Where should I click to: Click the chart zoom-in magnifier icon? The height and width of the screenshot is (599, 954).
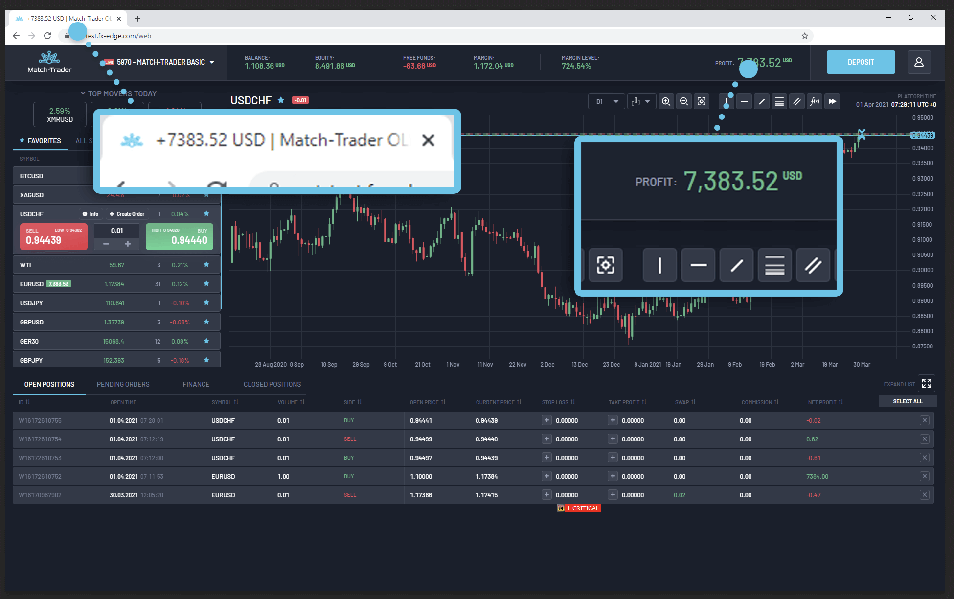pos(666,101)
